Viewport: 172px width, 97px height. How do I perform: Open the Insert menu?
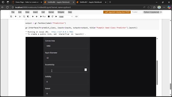point(35,12)
